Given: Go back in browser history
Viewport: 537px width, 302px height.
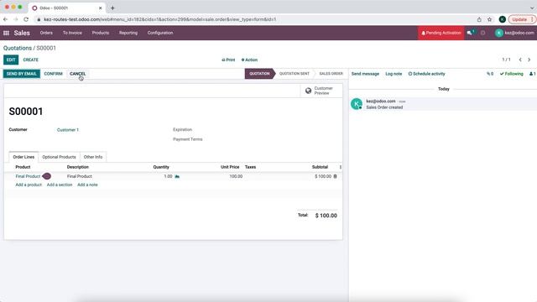Looking at the screenshot, I should [6, 19].
